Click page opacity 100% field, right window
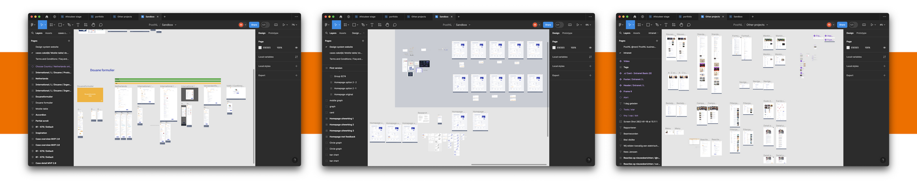The height and width of the screenshot is (186, 917). coord(868,48)
